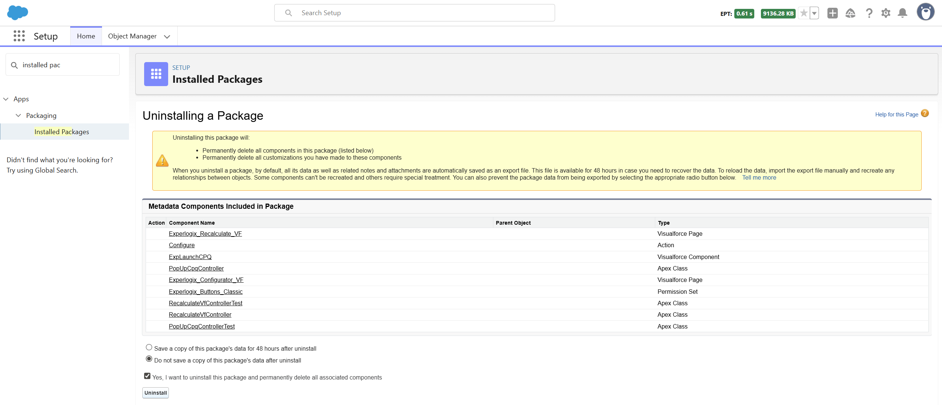Image resolution: width=942 pixels, height=405 pixels.
Task: Focus the Search Setup field
Action: tap(414, 13)
